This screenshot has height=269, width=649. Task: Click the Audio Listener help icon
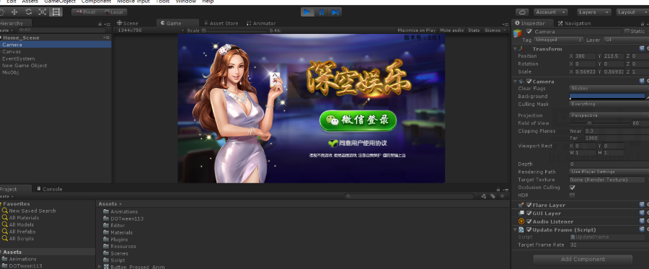tap(642, 221)
